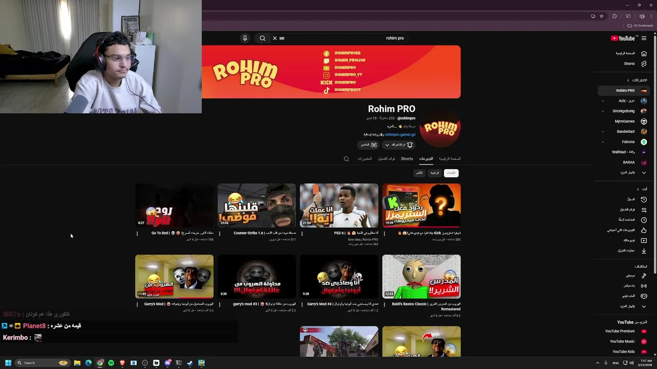Open options menu for Go To Bed video

pos(137,234)
